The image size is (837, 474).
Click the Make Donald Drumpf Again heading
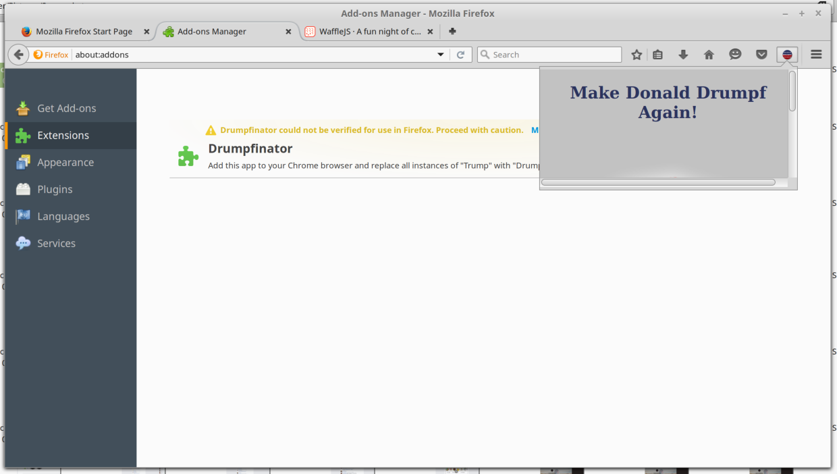(668, 103)
